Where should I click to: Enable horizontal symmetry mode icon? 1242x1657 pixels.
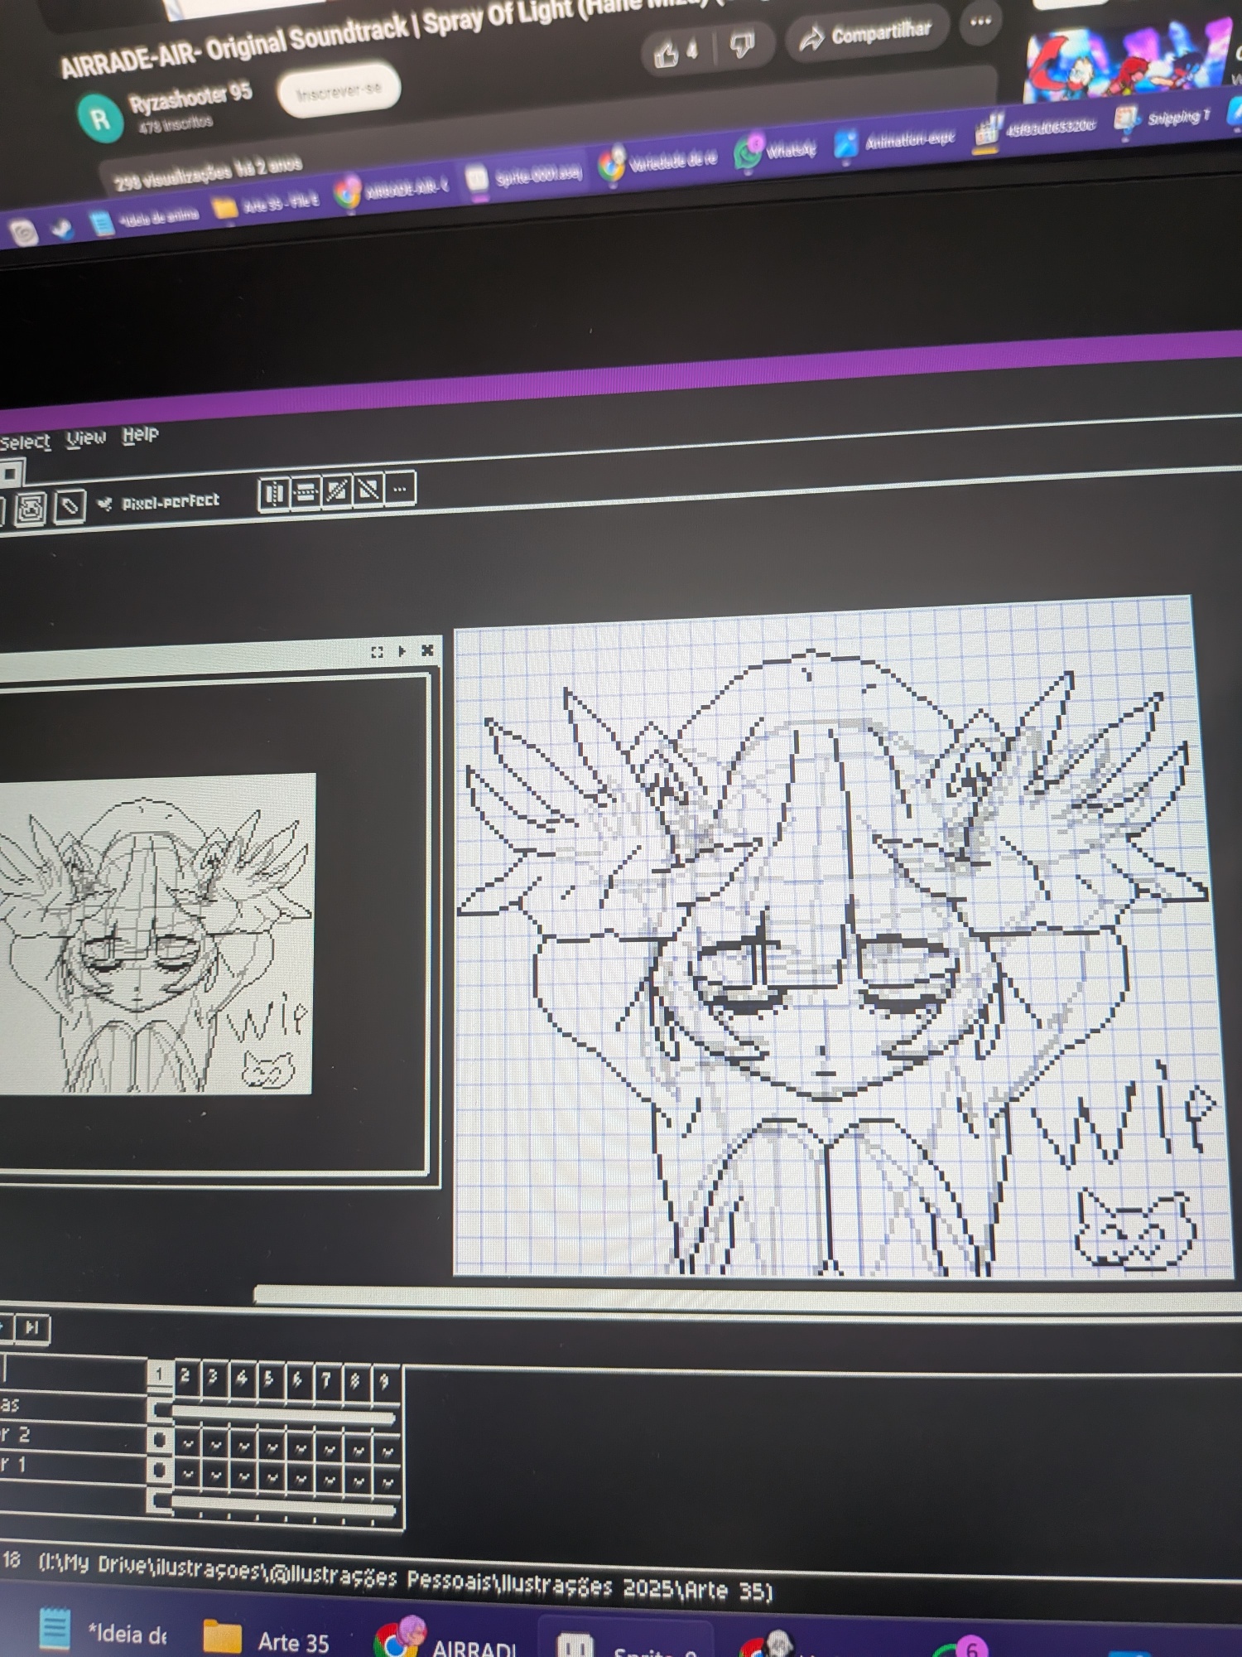point(273,494)
